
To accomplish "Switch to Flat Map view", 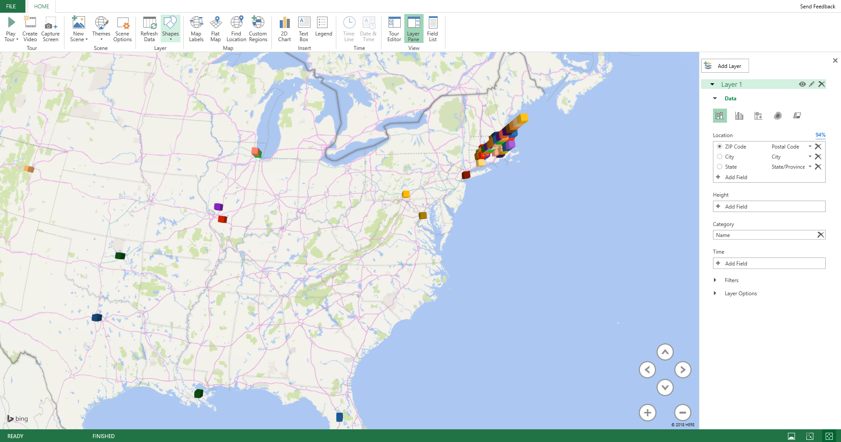I will (x=215, y=29).
